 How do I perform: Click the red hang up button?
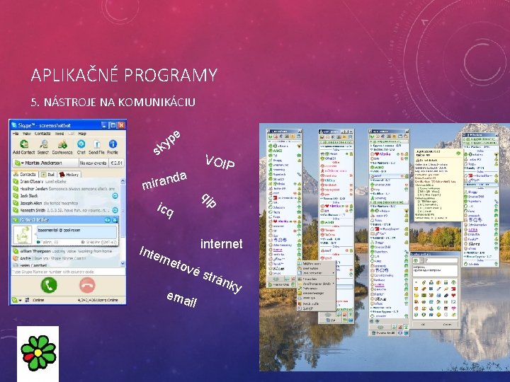coord(88,285)
